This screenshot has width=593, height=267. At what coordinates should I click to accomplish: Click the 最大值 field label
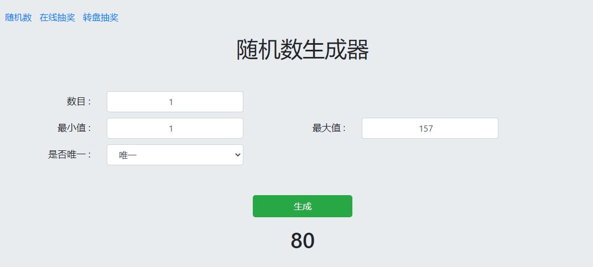pyautogui.click(x=329, y=128)
